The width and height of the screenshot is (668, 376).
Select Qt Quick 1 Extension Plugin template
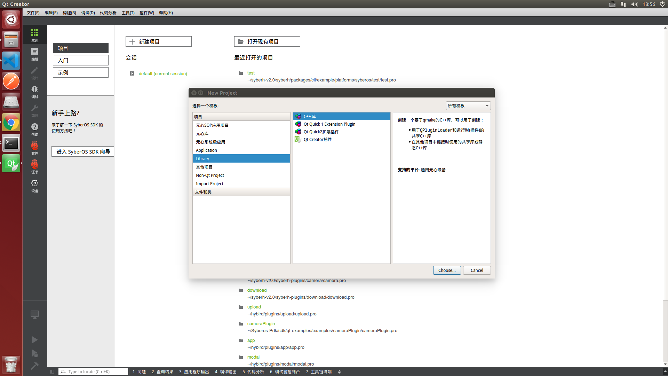pos(342,124)
